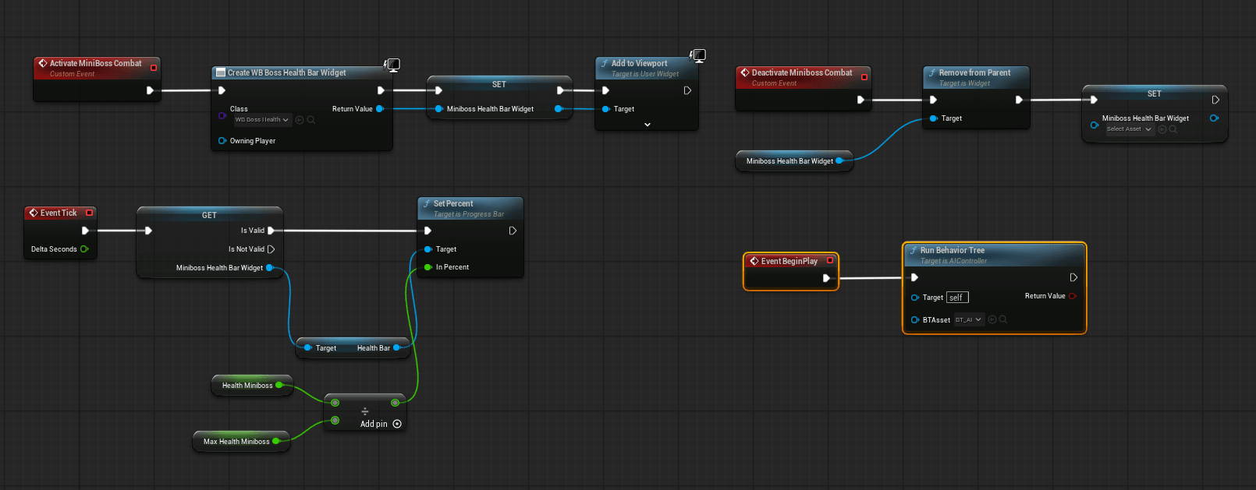Screen dimensions: 1256x490
Task: Click the output pin on rightmost SET node
Action: coord(1214,118)
